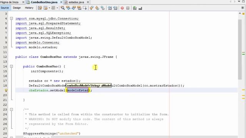246x138 pixels.
Task: Click the yellow warning square on error stripe
Action: pos(243,14)
